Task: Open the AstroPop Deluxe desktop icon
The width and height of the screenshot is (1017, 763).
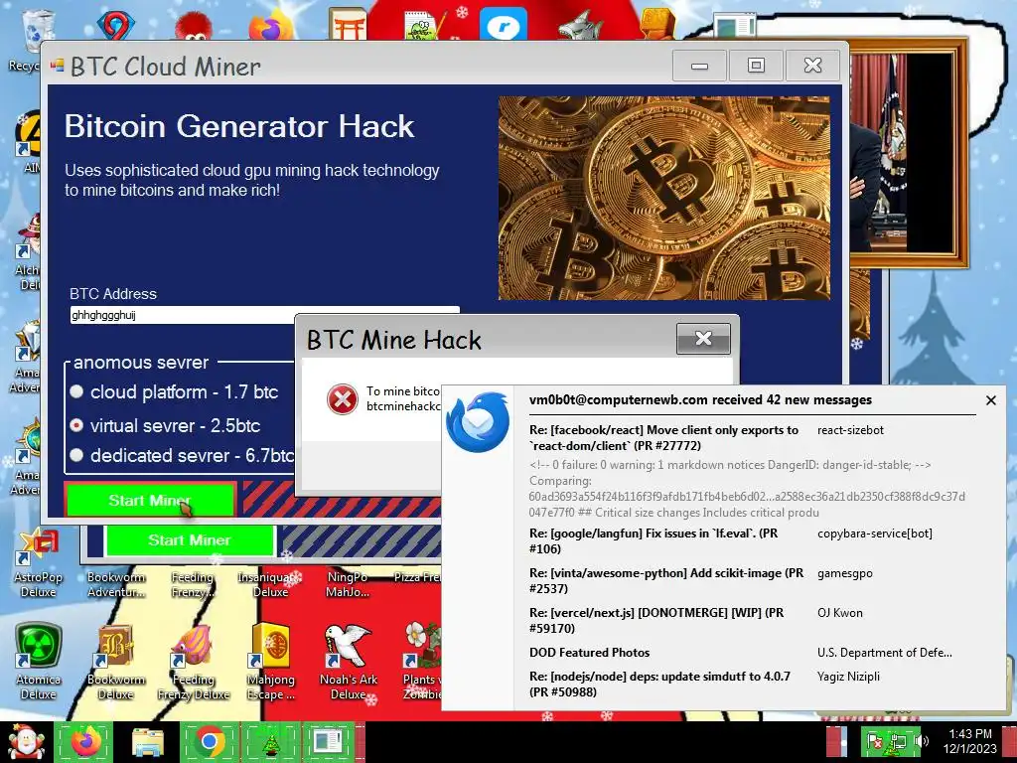Action: pos(39,563)
